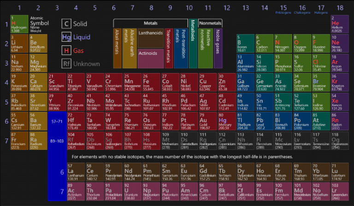Select the Lawrencium (Lr) tile
The width and height of the screenshot is (354, 206).
(340, 191)
